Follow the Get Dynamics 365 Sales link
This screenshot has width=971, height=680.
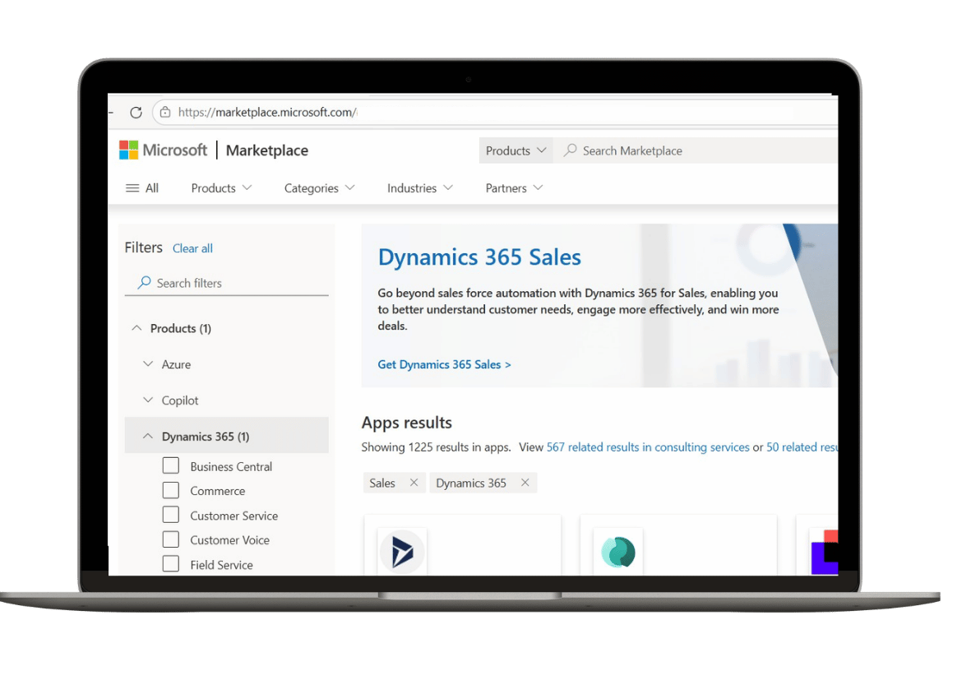[444, 364]
